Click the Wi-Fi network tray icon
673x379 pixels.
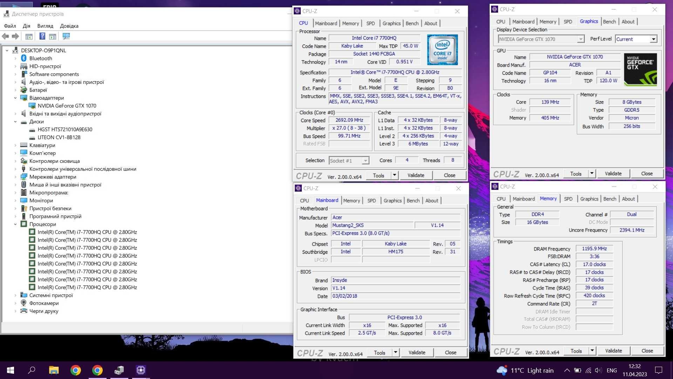589,370
